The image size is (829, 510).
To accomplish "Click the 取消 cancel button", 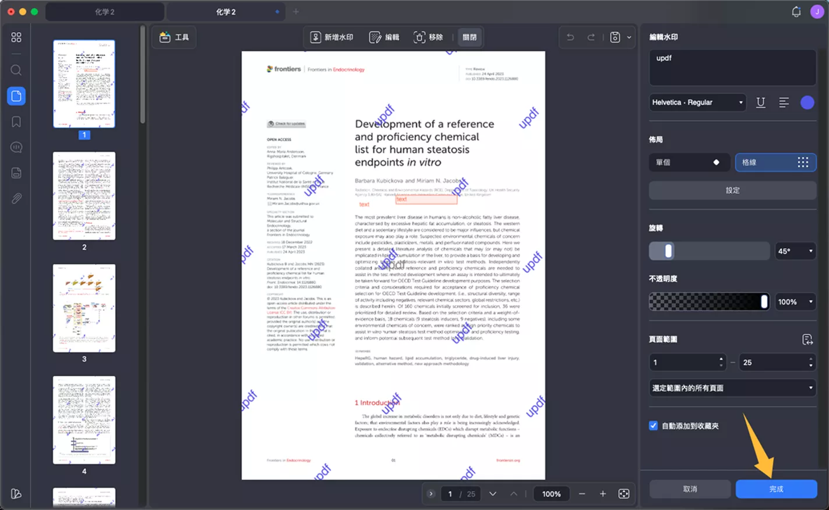I will coord(690,489).
